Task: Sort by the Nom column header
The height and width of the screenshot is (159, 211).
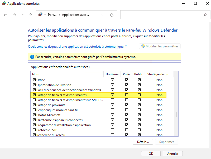Action: pos(36,74)
